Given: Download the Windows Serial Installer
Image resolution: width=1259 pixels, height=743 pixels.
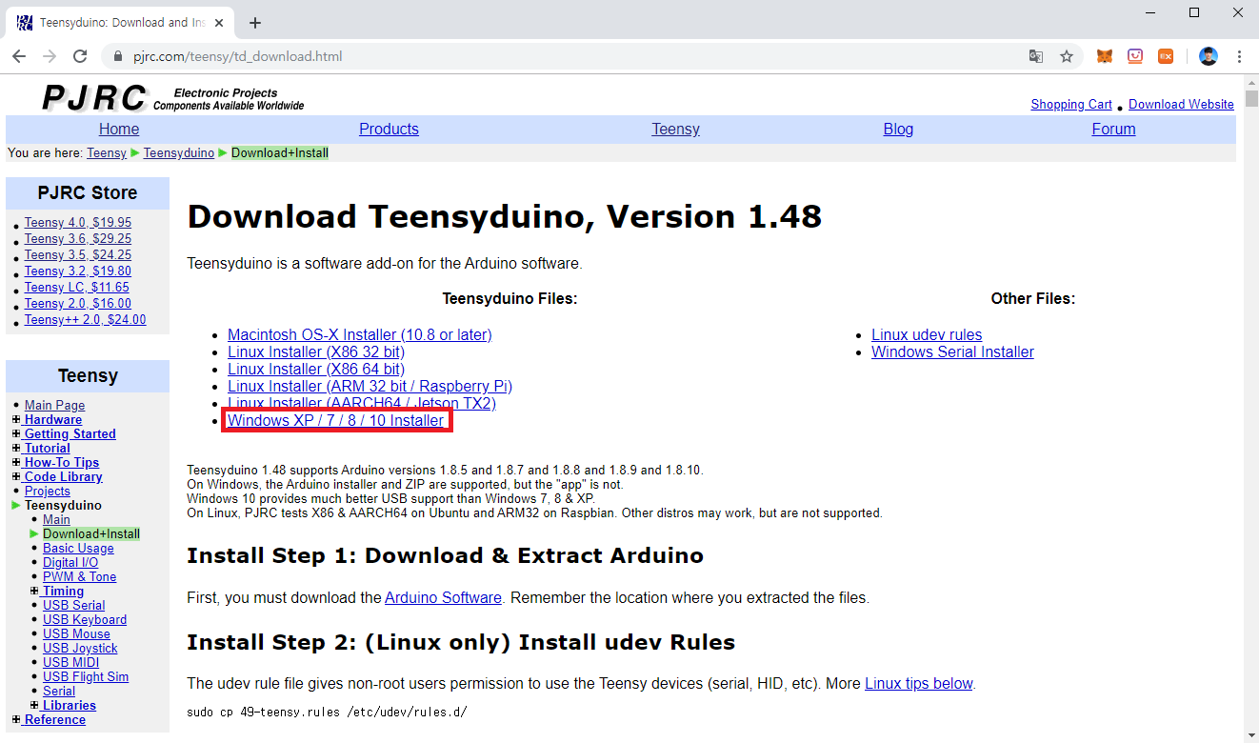Looking at the screenshot, I should [952, 351].
